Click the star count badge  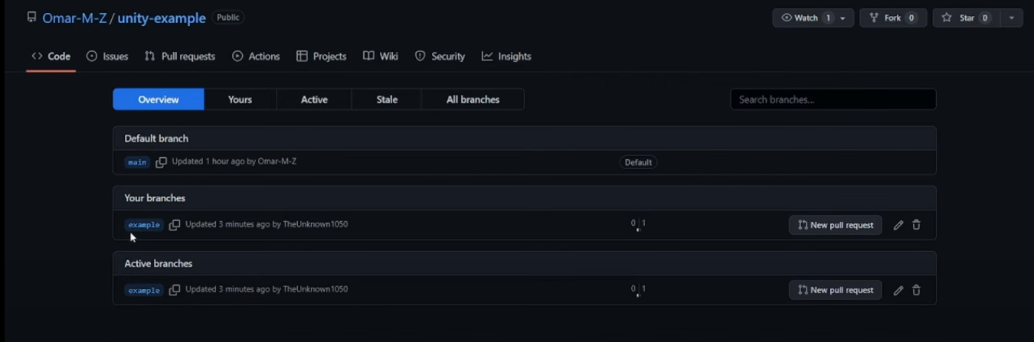click(985, 18)
